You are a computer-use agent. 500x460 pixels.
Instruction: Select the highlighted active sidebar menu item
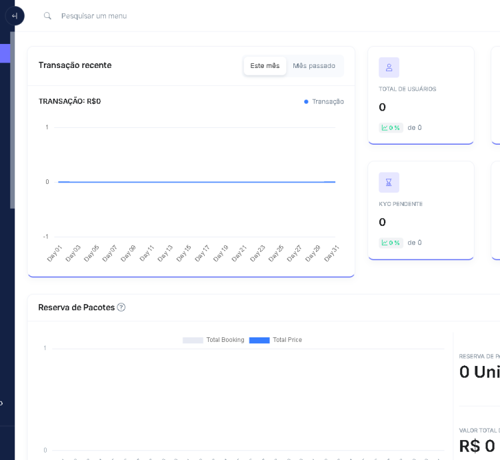click(x=5, y=53)
